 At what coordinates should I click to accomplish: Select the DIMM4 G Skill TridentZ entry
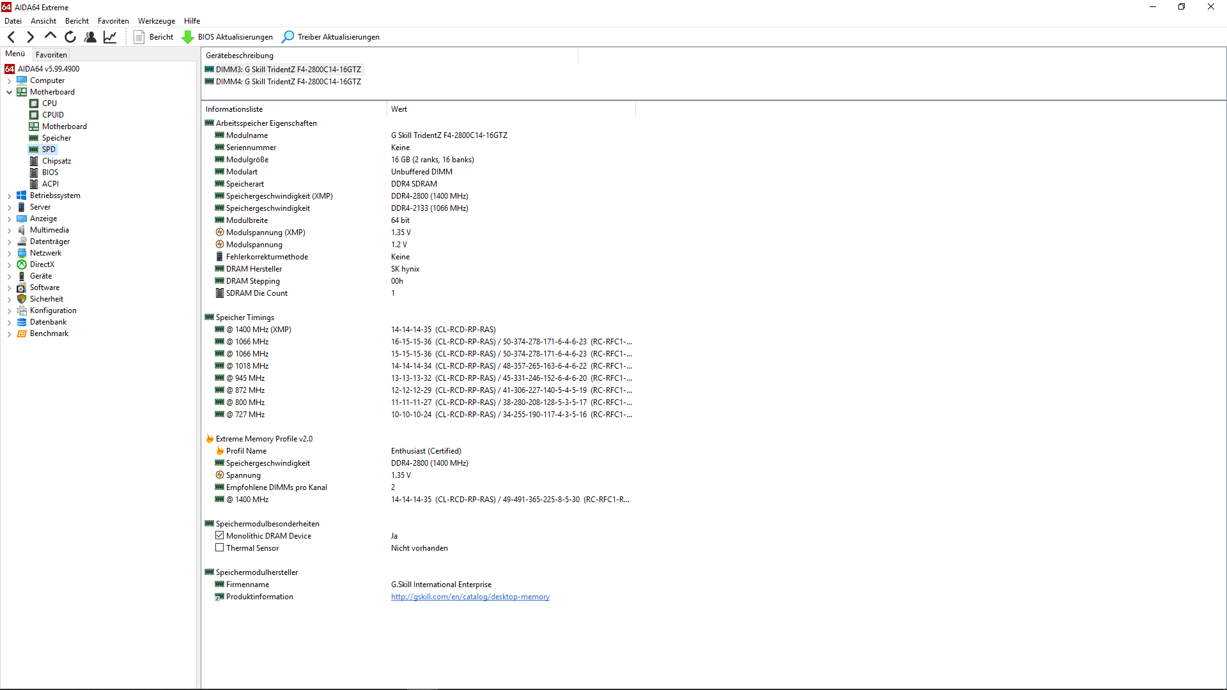tap(288, 82)
